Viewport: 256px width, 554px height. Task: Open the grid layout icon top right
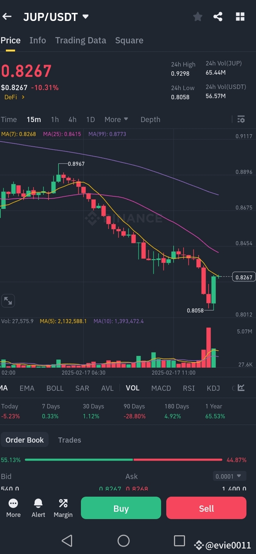240,16
